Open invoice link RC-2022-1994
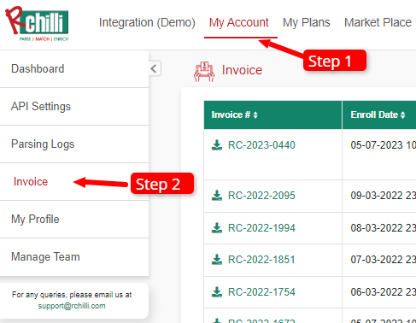Screen dimensions: 416x323 tap(261, 228)
